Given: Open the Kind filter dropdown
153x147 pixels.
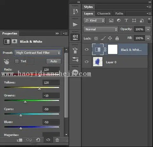Looking at the screenshot, I should tap(94, 21).
